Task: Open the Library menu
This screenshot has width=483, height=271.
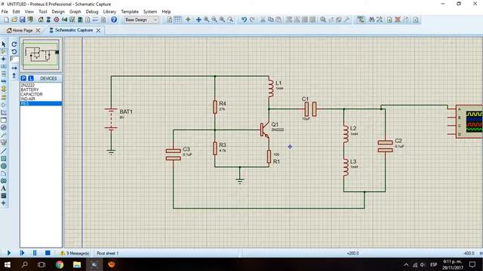Action: tap(109, 12)
